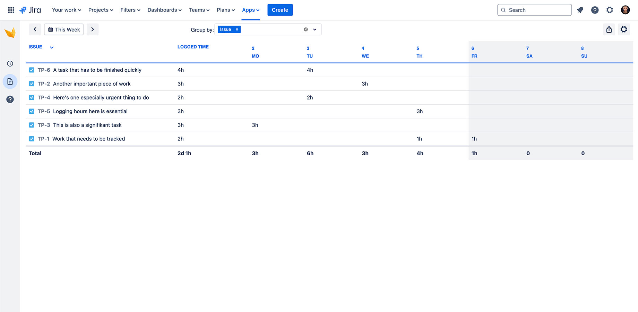This screenshot has height=312, width=638.
Task: Open issue TP-6 link
Action: pyautogui.click(x=44, y=70)
